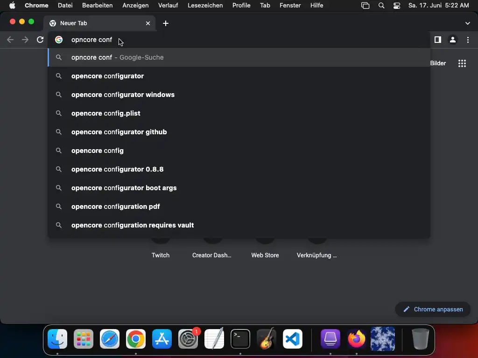Choose 'opencore configurator' suggestion

(239, 76)
